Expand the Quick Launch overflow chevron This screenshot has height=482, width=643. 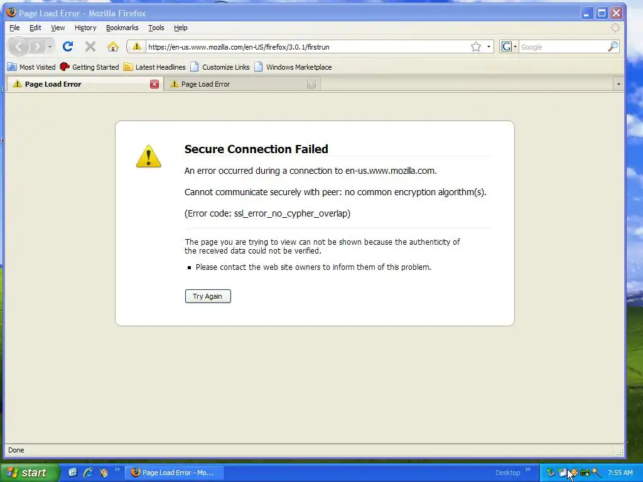click(117, 469)
